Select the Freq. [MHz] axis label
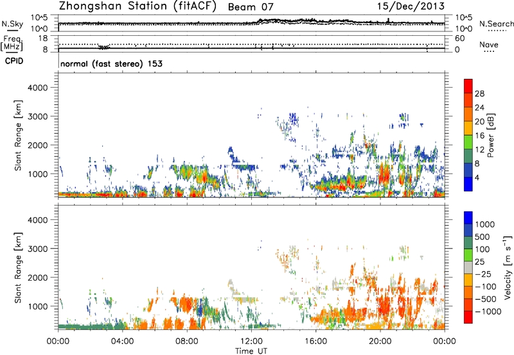Screen dimensions: 514x355 [x=12, y=44]
